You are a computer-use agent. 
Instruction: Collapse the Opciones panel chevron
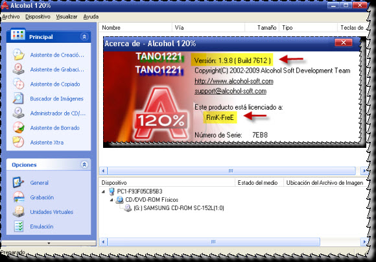click(x=84, y=164)
